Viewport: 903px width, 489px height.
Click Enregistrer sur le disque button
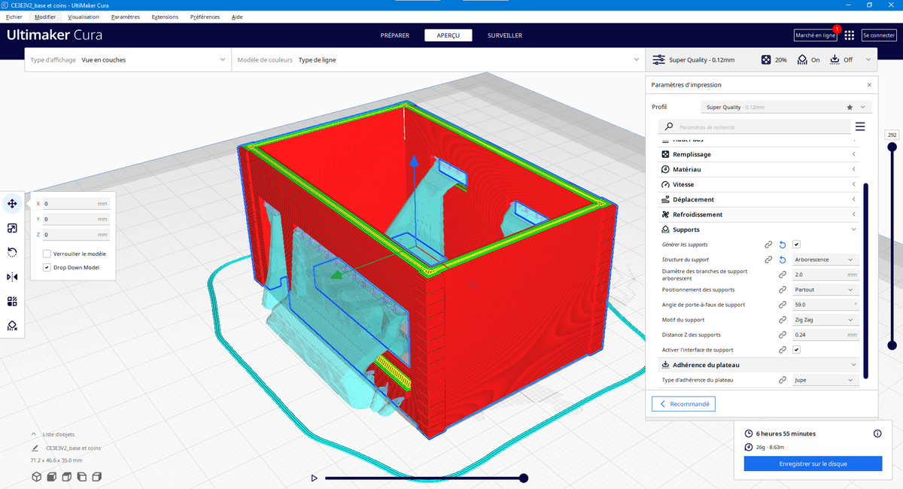(813, 463)
